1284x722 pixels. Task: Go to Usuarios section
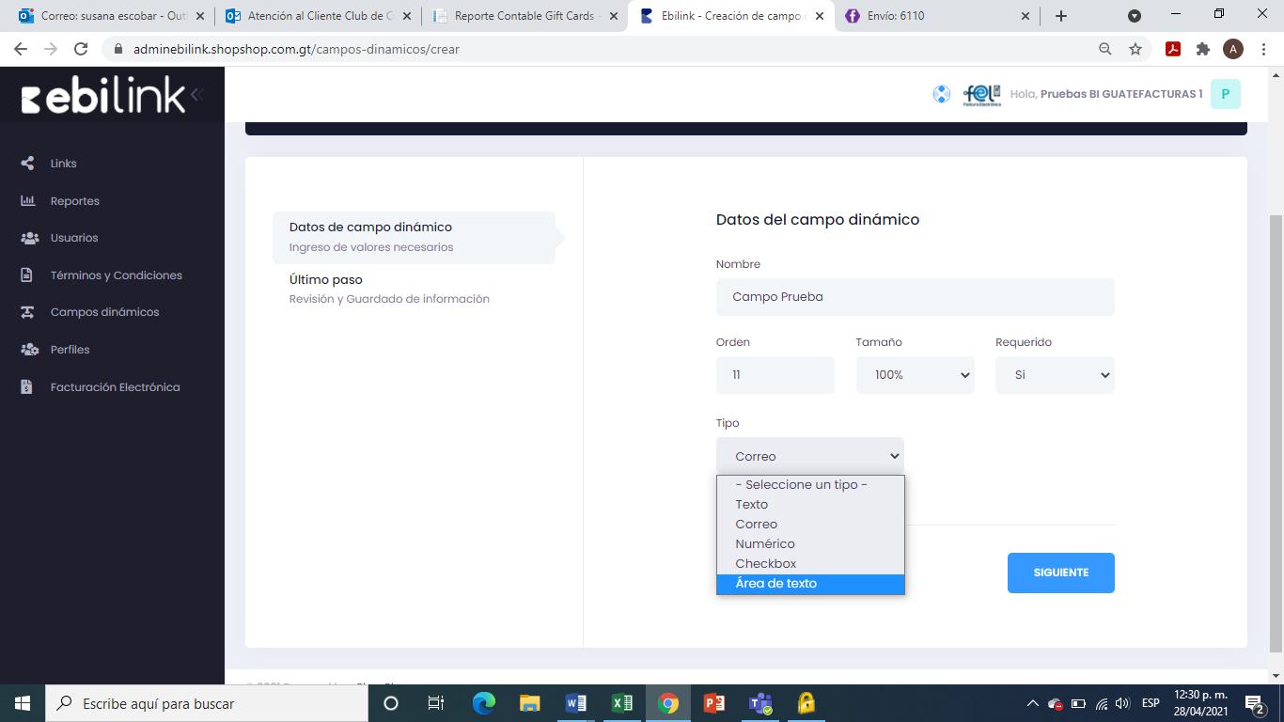(x=74, y=238)
